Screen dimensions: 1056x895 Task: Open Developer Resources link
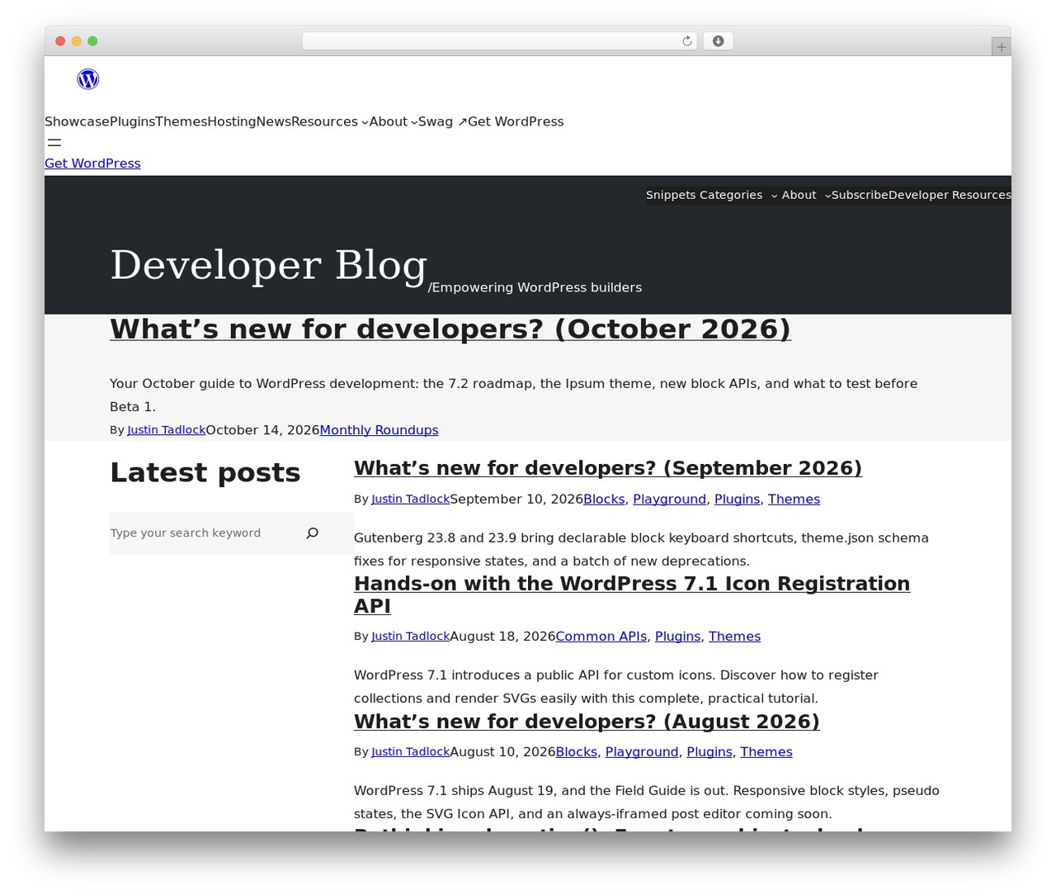pyautogui.click(x=950, y=195)
